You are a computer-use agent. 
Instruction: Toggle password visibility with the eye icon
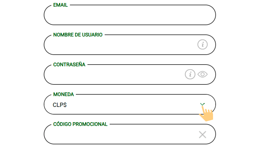(202, 74)
